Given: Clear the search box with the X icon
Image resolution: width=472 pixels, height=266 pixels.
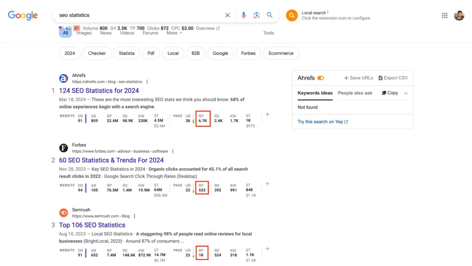Looking at the screenshot, I should 228,15.
